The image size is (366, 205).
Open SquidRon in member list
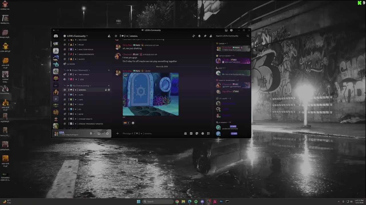(x=233, y=91)
